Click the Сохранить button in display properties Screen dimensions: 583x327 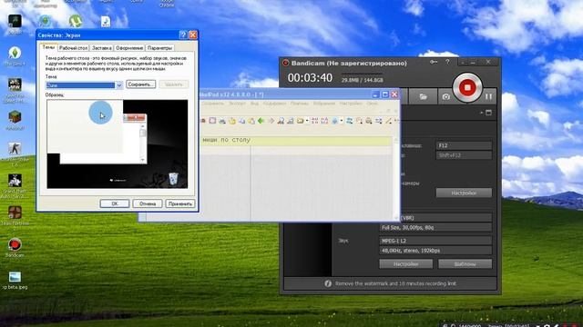[x=140, y=84]
